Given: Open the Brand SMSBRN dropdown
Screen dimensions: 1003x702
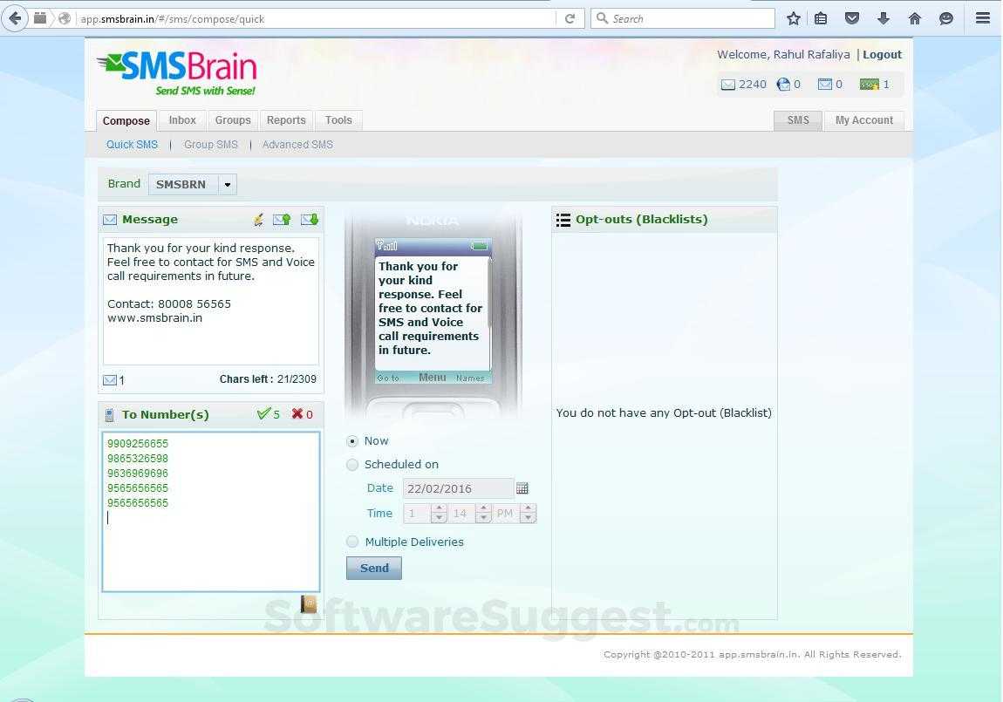Looking at the screenshot, I should [193, 184].
